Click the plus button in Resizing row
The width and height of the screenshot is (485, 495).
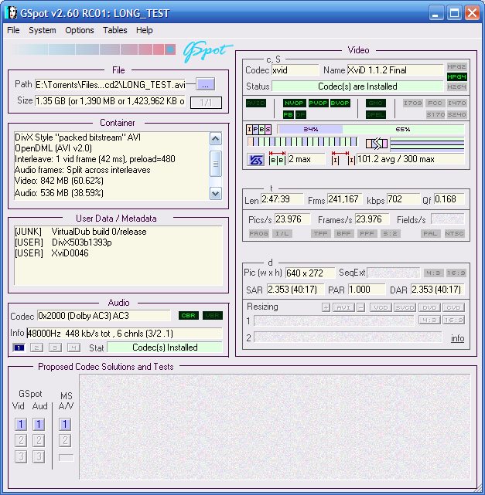click(x=326, y=307)
